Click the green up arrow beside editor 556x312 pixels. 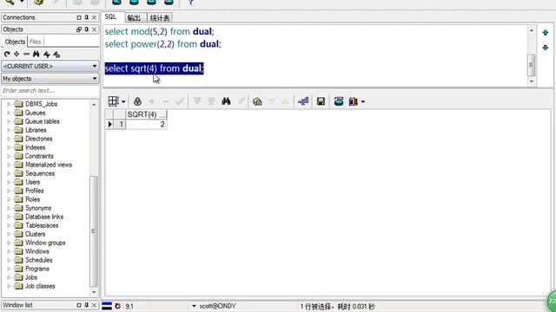click(546, 33)
